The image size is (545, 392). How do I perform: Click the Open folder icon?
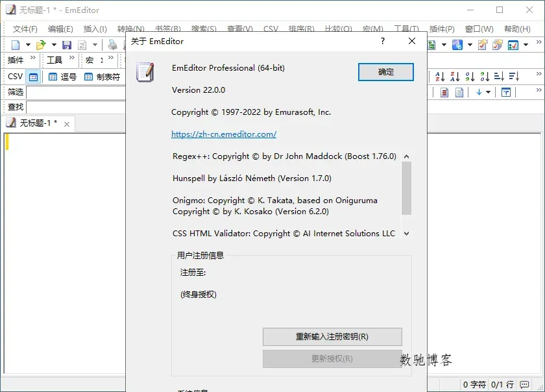point(41,45)
